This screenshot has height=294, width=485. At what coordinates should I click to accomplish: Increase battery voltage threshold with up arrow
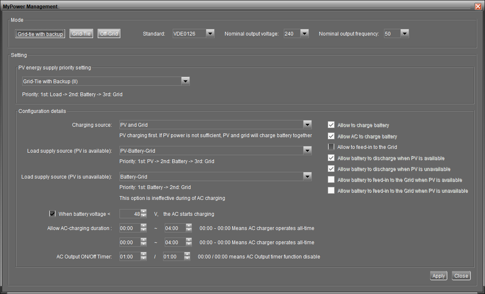click(x=144, y=212)
